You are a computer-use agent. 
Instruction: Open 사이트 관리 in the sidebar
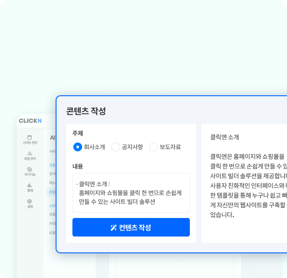(x=30, y=139)
